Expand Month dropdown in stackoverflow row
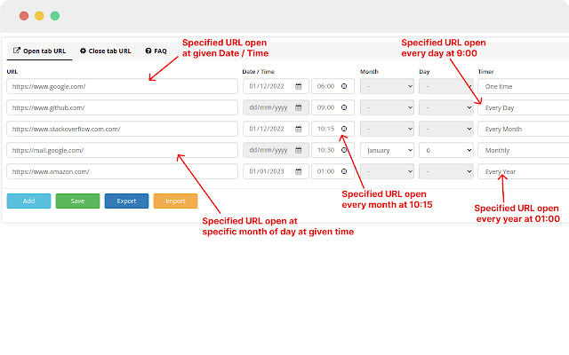Image resolution: width=569 pixels, height=355 pixels. (387, 129)
